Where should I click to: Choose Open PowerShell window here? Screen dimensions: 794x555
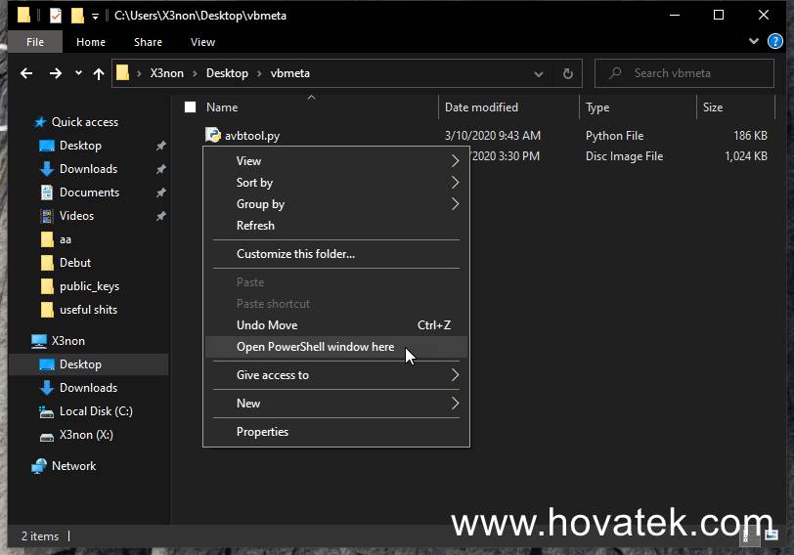316,347
